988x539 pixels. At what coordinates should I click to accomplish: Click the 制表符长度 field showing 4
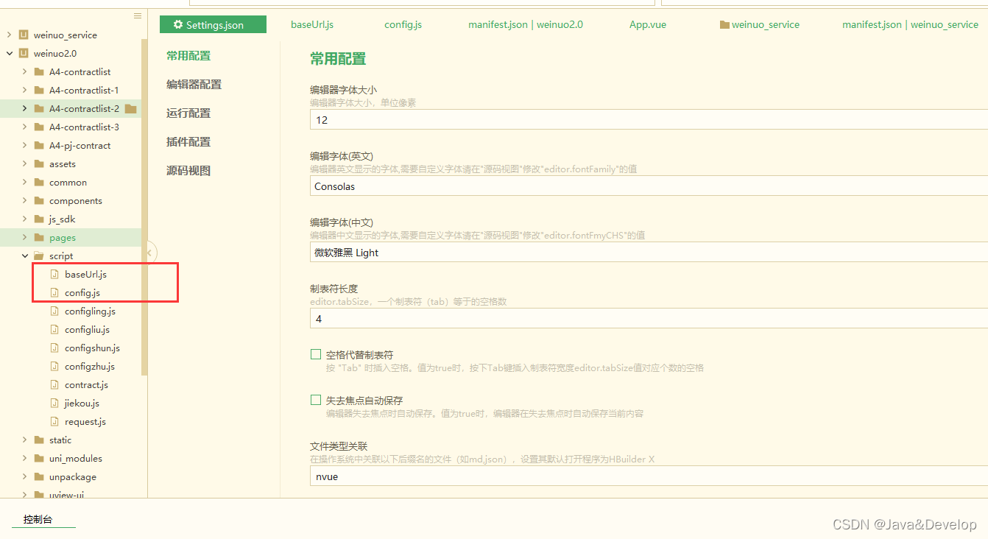point(649,319)
